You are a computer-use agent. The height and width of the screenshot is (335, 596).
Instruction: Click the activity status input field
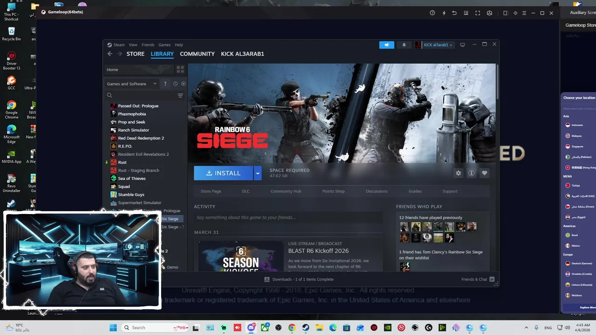[288, 217]
